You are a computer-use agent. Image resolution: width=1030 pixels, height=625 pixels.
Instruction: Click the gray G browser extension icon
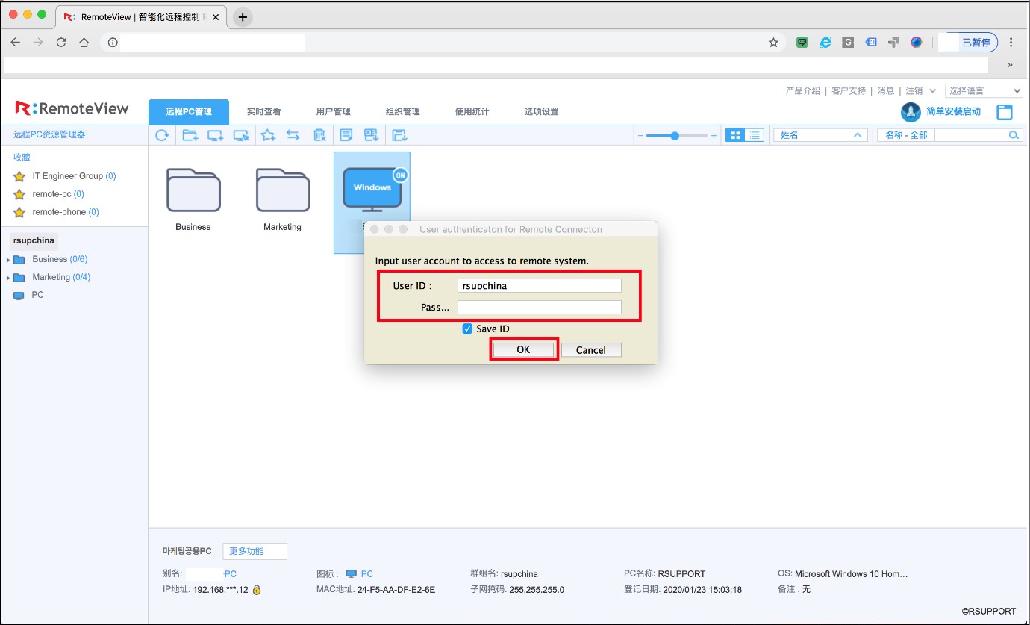click(848, 43)
